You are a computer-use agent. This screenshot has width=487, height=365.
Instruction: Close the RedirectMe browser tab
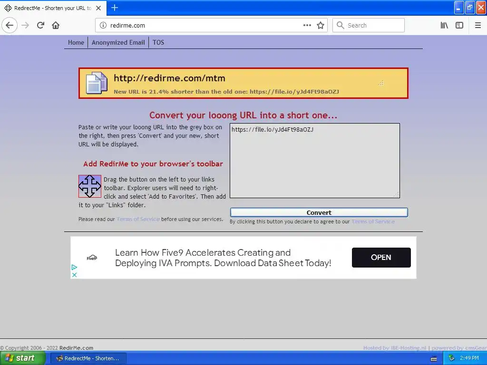click(x=98, y=8)
